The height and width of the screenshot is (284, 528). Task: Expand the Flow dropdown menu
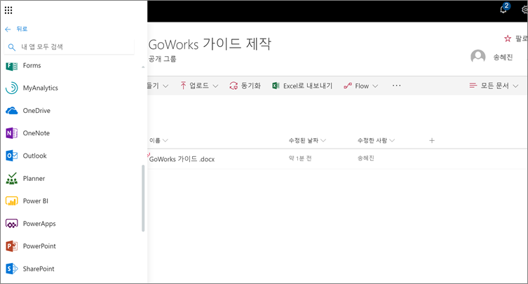(x=361, y=86)
